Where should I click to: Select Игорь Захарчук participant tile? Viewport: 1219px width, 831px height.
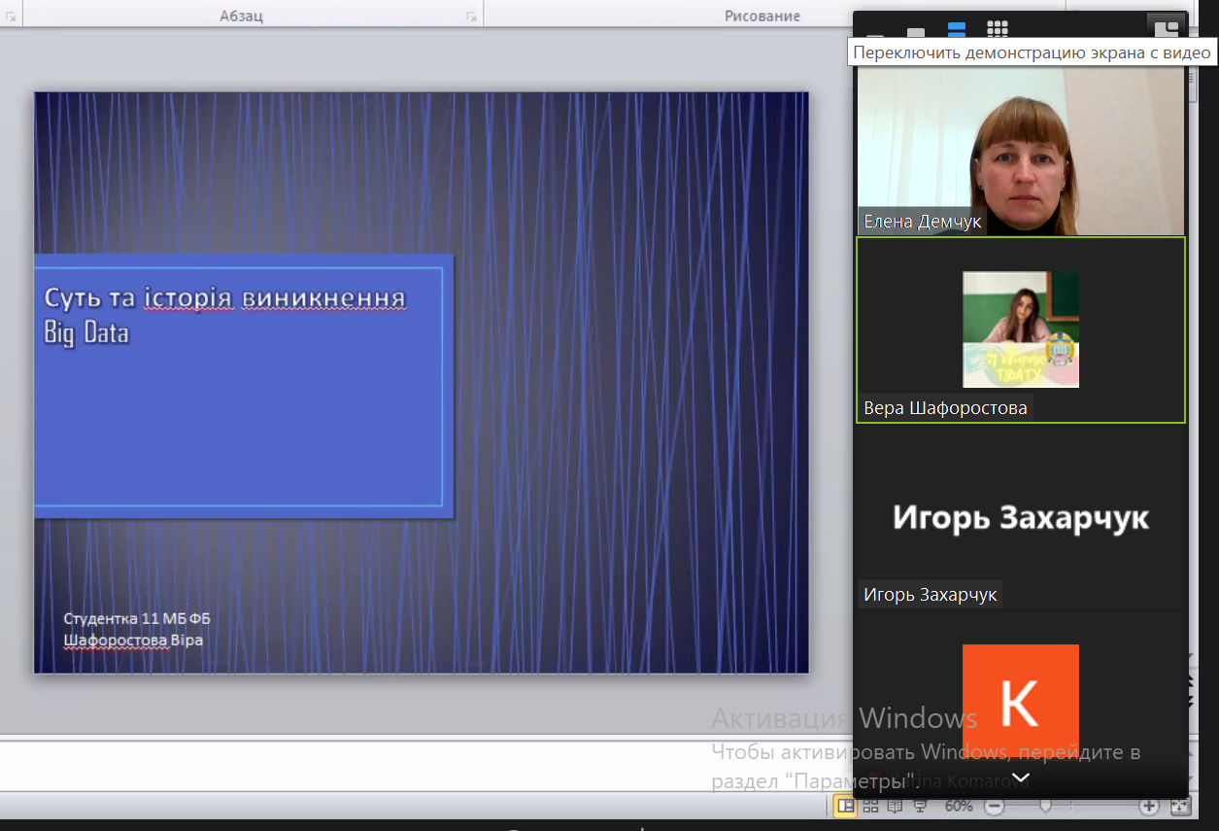pyautogui.click(x=1020, y=518)
